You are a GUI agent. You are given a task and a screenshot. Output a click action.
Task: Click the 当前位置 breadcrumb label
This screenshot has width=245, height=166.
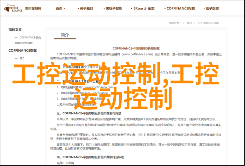175,23
